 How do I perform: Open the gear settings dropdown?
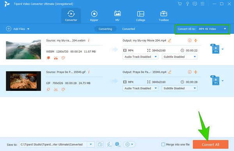129,144
